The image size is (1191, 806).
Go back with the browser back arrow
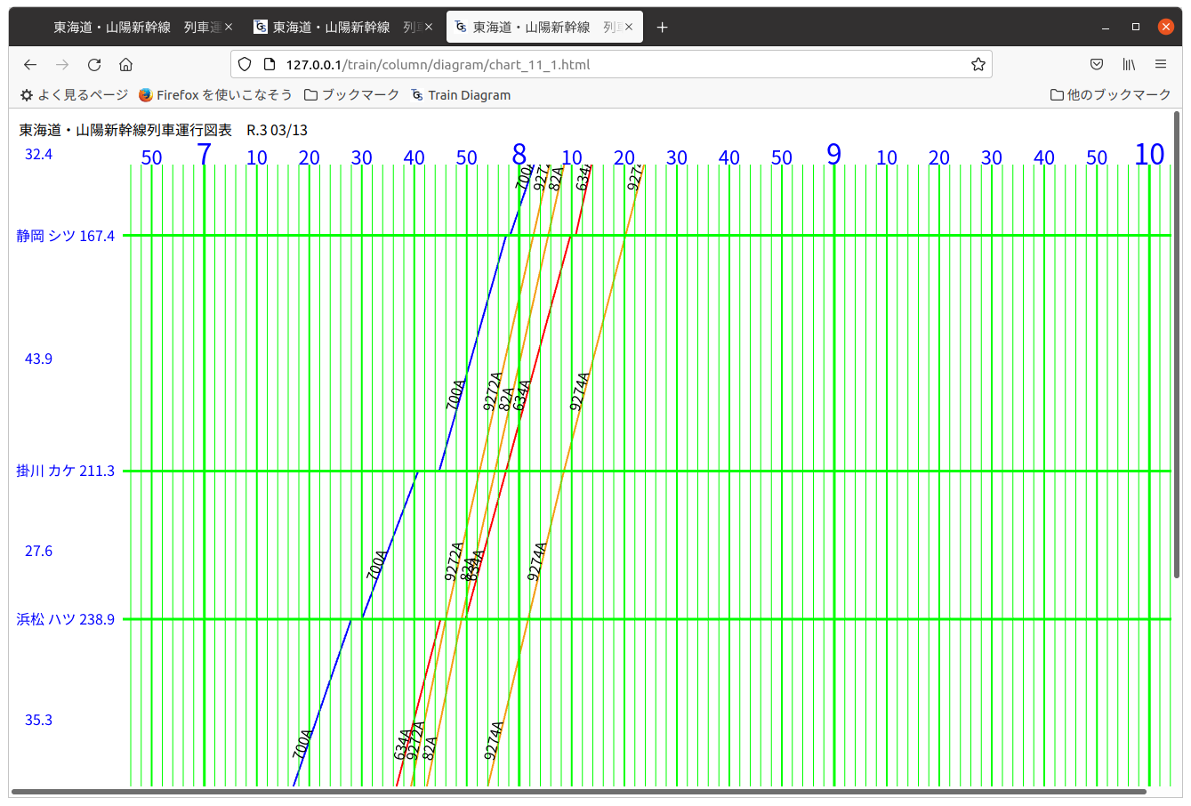(30, 64)
